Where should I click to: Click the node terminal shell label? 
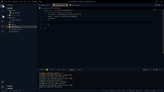[x=146, y=70]
